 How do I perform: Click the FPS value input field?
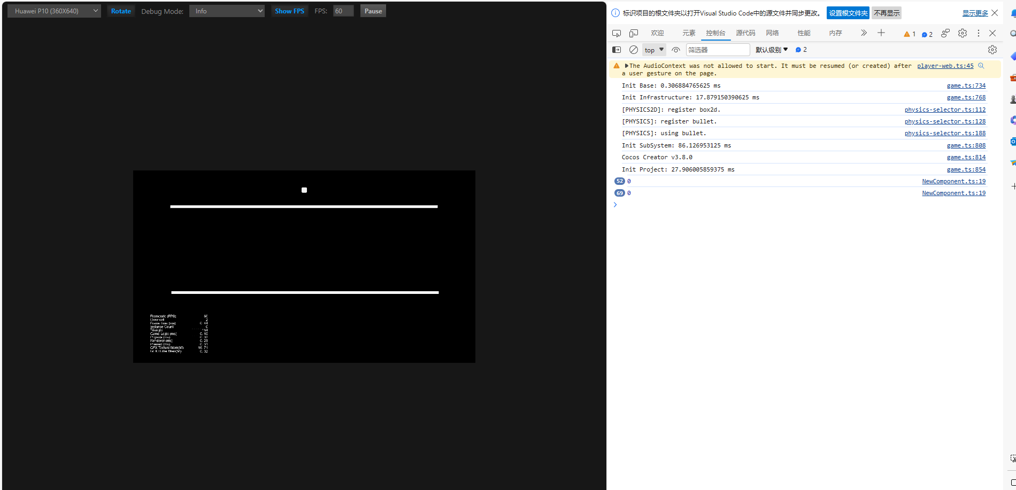(343, 11)
